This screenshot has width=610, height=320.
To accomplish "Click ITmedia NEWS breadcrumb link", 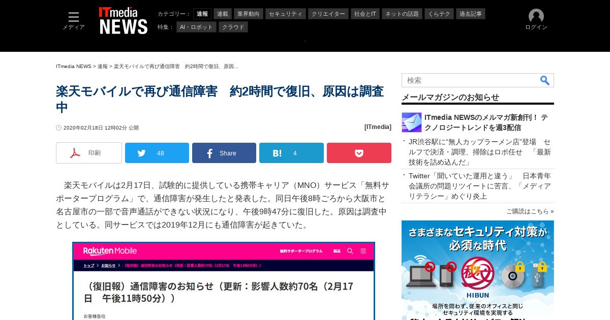I will (x=74, y=67).
